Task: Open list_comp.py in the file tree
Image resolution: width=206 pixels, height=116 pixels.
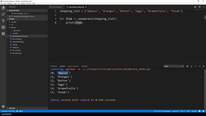Action: [x=17, y=39]
